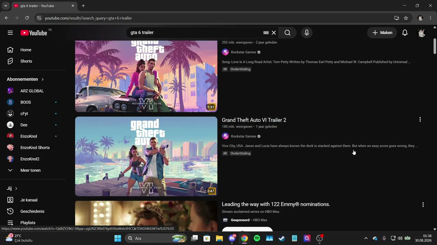Open the YouTube hamburger guide menu

tap(10, 33)
